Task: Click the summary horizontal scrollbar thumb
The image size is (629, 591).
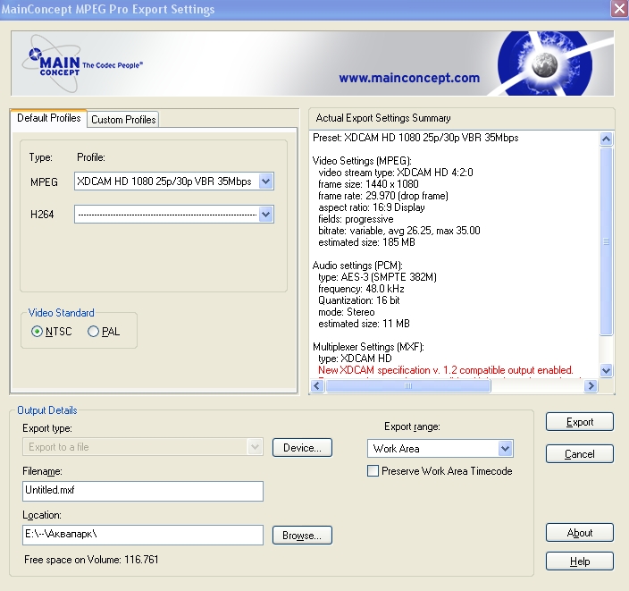Action: pyautogui.click(x=408, y=386)
